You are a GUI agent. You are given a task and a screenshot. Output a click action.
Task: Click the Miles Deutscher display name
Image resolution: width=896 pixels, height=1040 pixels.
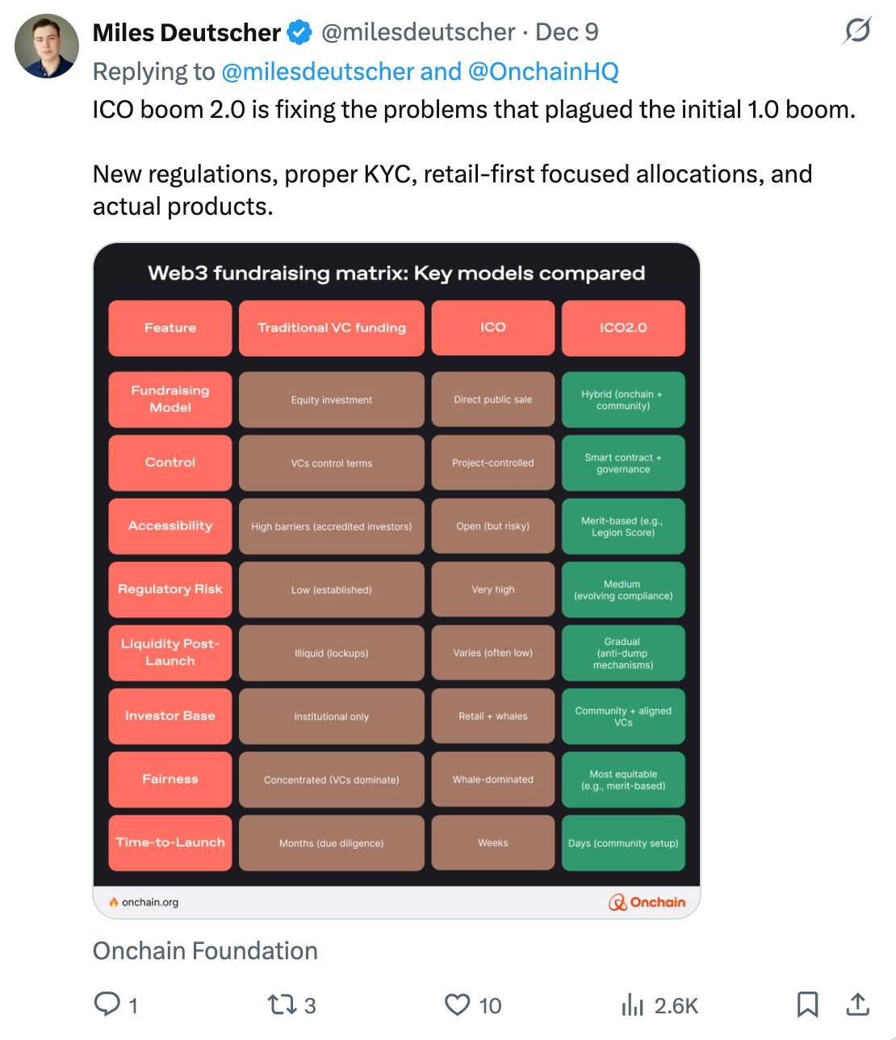(x=186, y=32)
